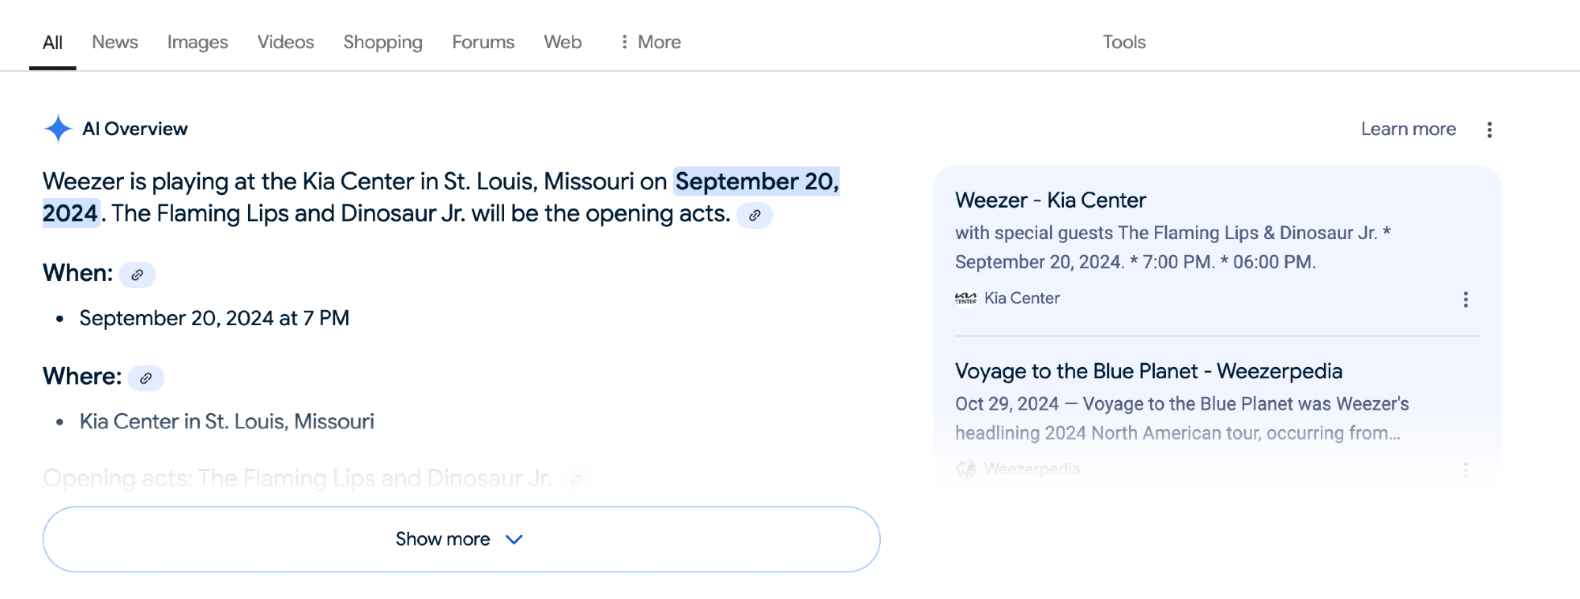The height and width of the screenshot is (599, 1580).
Task: Click the link icon beside Where
Action: point(146,378)
